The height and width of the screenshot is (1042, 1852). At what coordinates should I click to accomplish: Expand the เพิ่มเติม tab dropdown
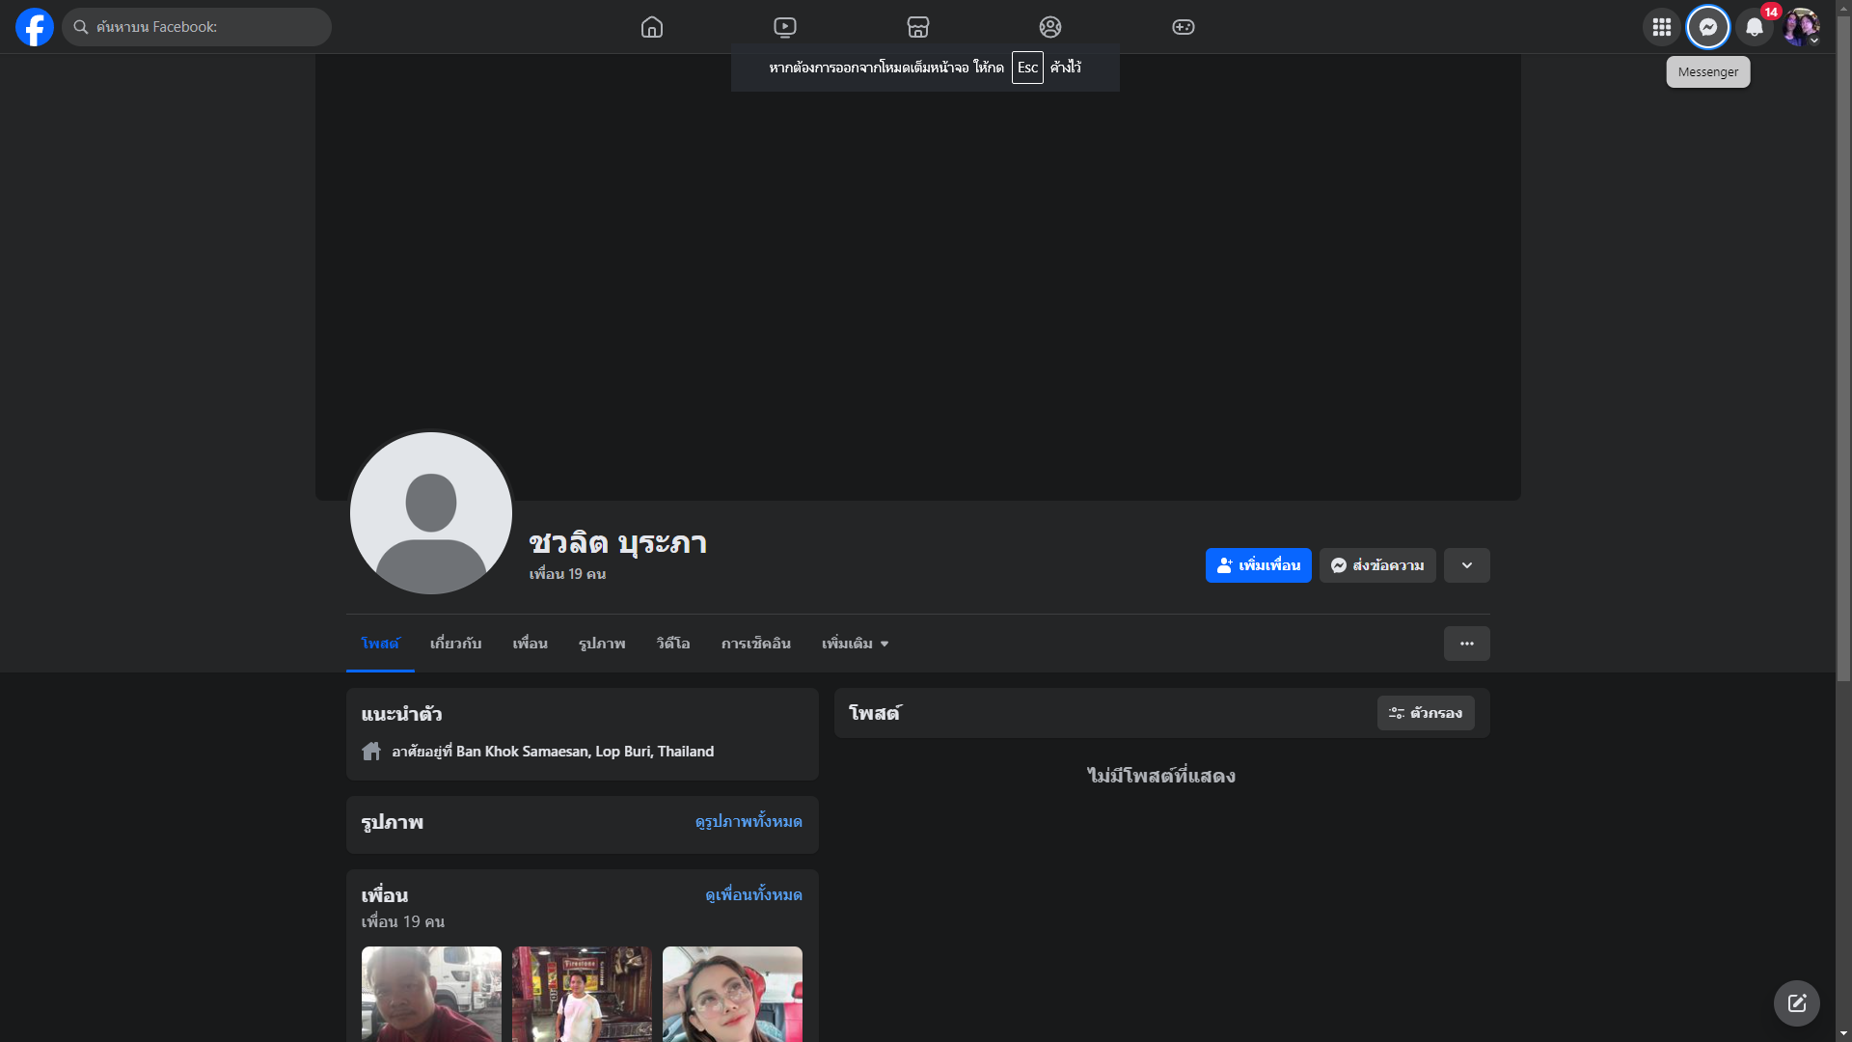855,644
